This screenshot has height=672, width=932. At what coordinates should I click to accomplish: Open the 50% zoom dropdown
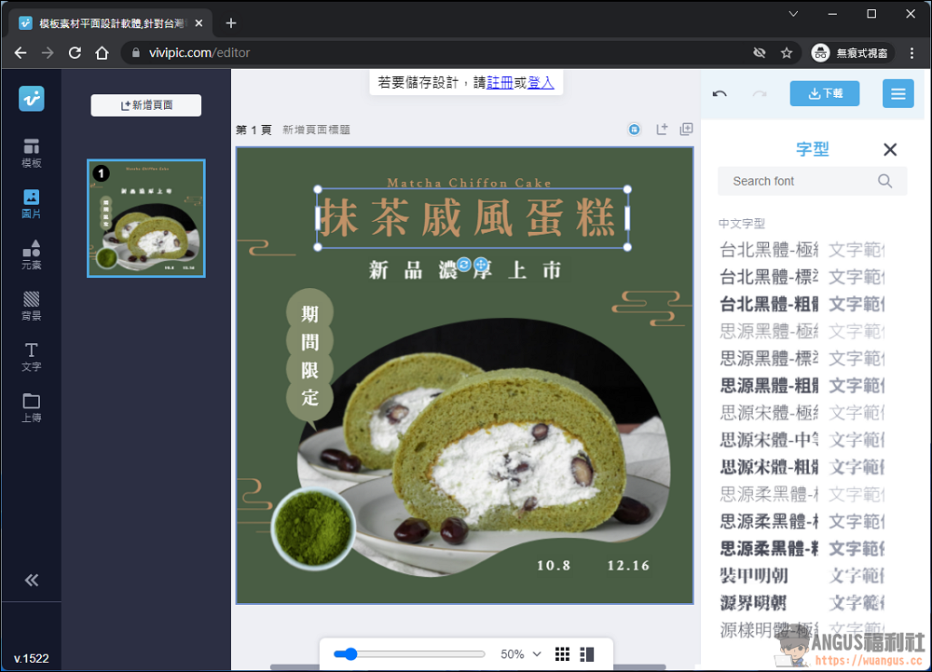(521, 654)
